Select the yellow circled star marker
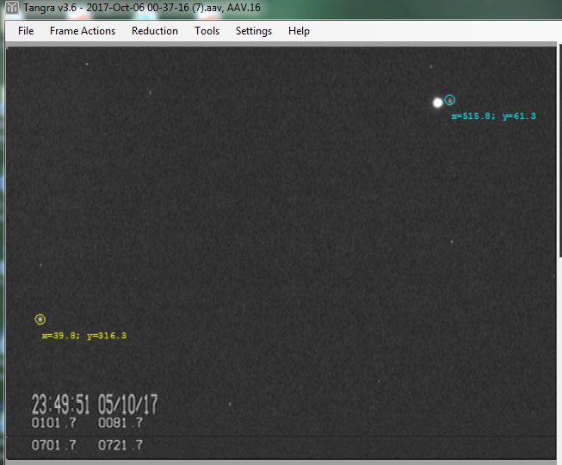 [40, 319]
